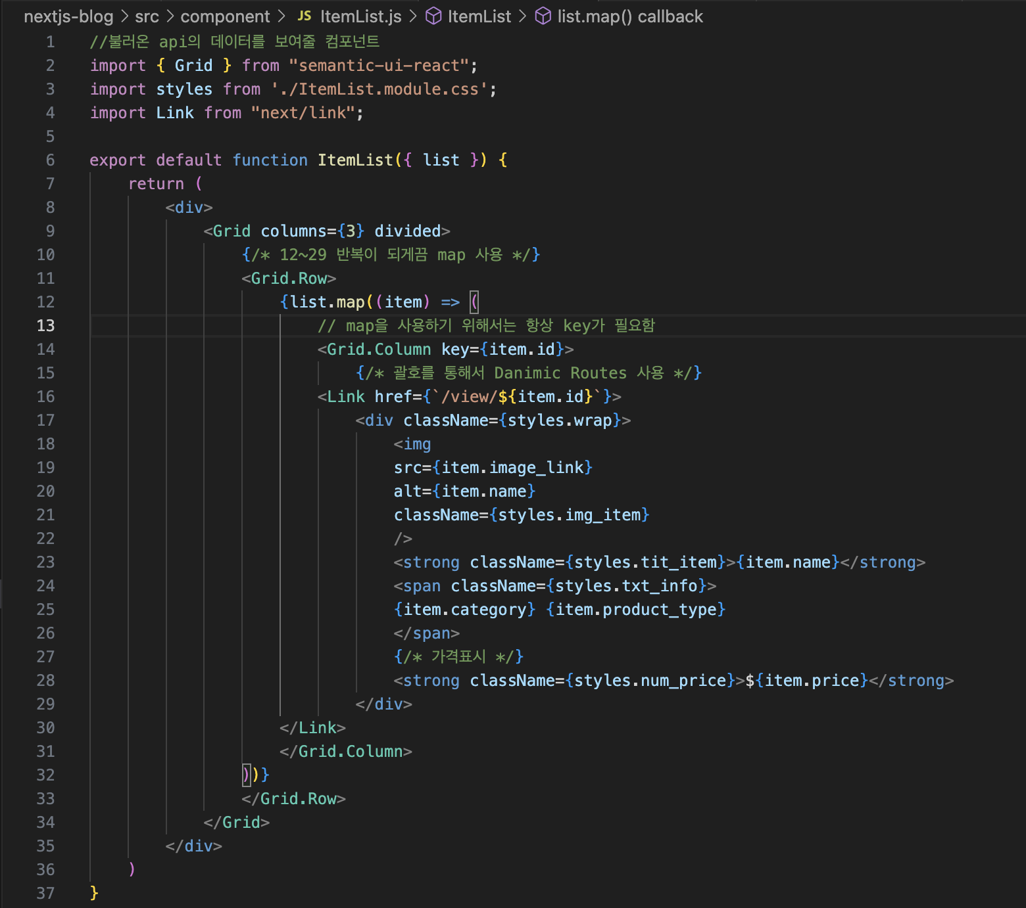
Task: Click alt={item.name} attribute
Action: (464, 491)
